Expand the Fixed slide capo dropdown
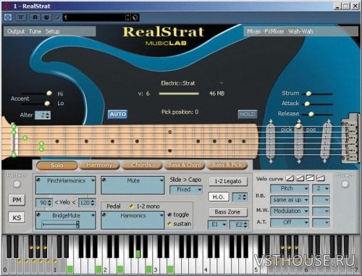362x276 pixels. pos(186,190)
